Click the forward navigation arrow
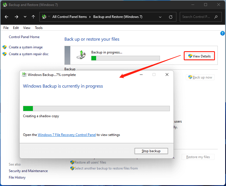This screenshot has width=226, height=186. pyautogui.click(x=16, y=17)
